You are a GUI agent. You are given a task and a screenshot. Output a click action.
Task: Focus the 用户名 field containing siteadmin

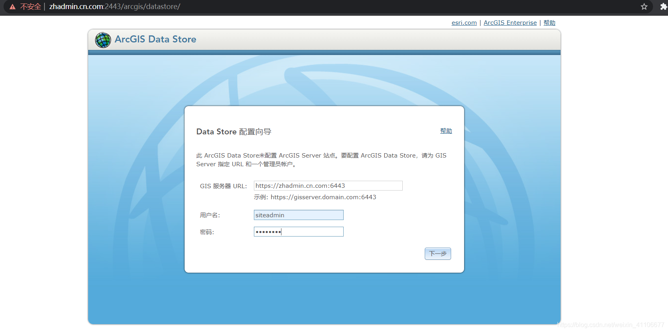(299, 215)
